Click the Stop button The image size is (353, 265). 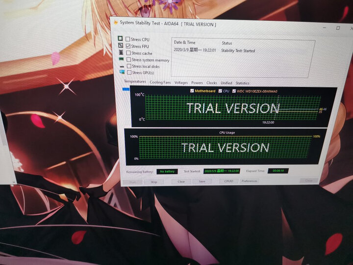click(154, 182)
